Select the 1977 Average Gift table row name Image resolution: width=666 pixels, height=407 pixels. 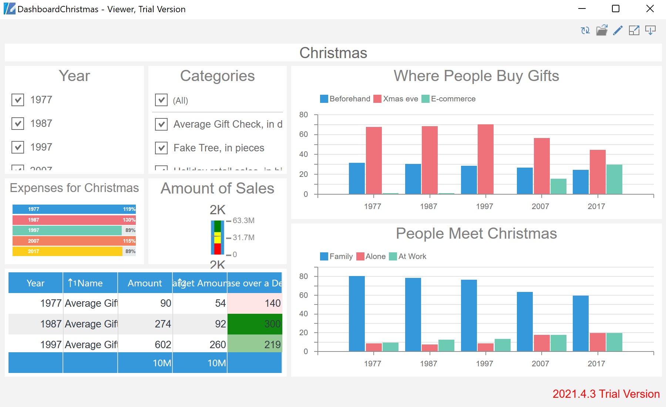coord(91,303)
